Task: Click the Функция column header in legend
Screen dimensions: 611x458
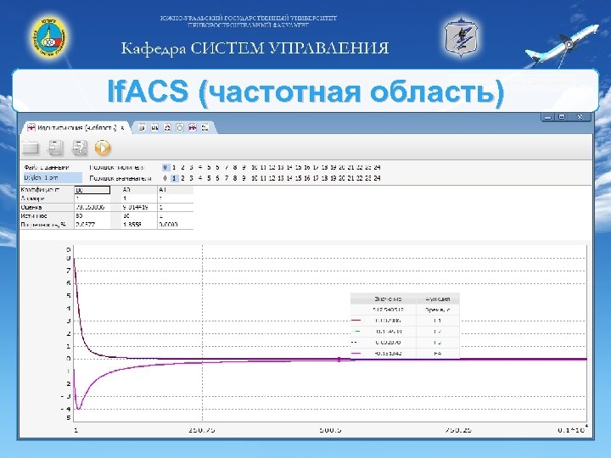Action: click(438, 299)
